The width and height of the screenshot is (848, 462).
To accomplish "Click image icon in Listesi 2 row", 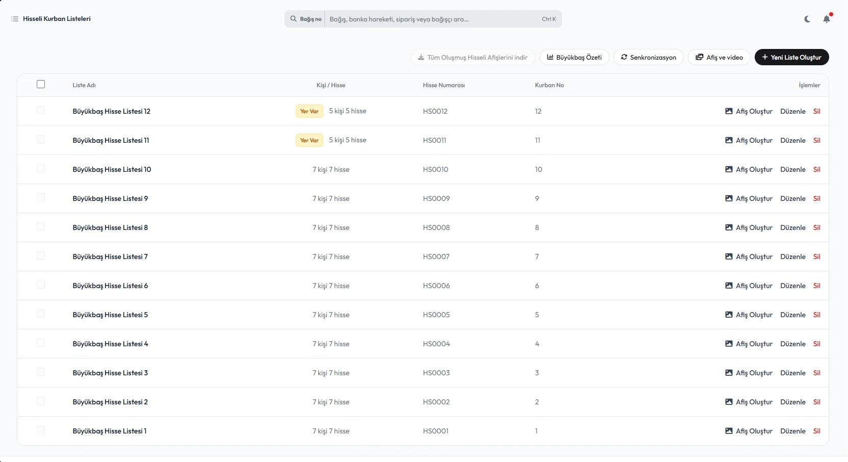I will coord(729,402).
